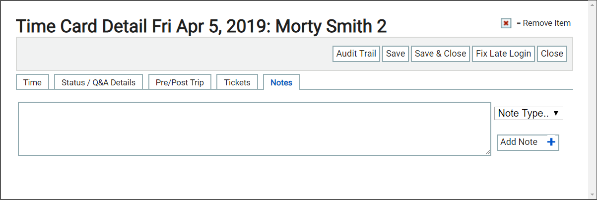Select the Tickets tab
This screenshot has height=200, width=597.
point(237,82)
